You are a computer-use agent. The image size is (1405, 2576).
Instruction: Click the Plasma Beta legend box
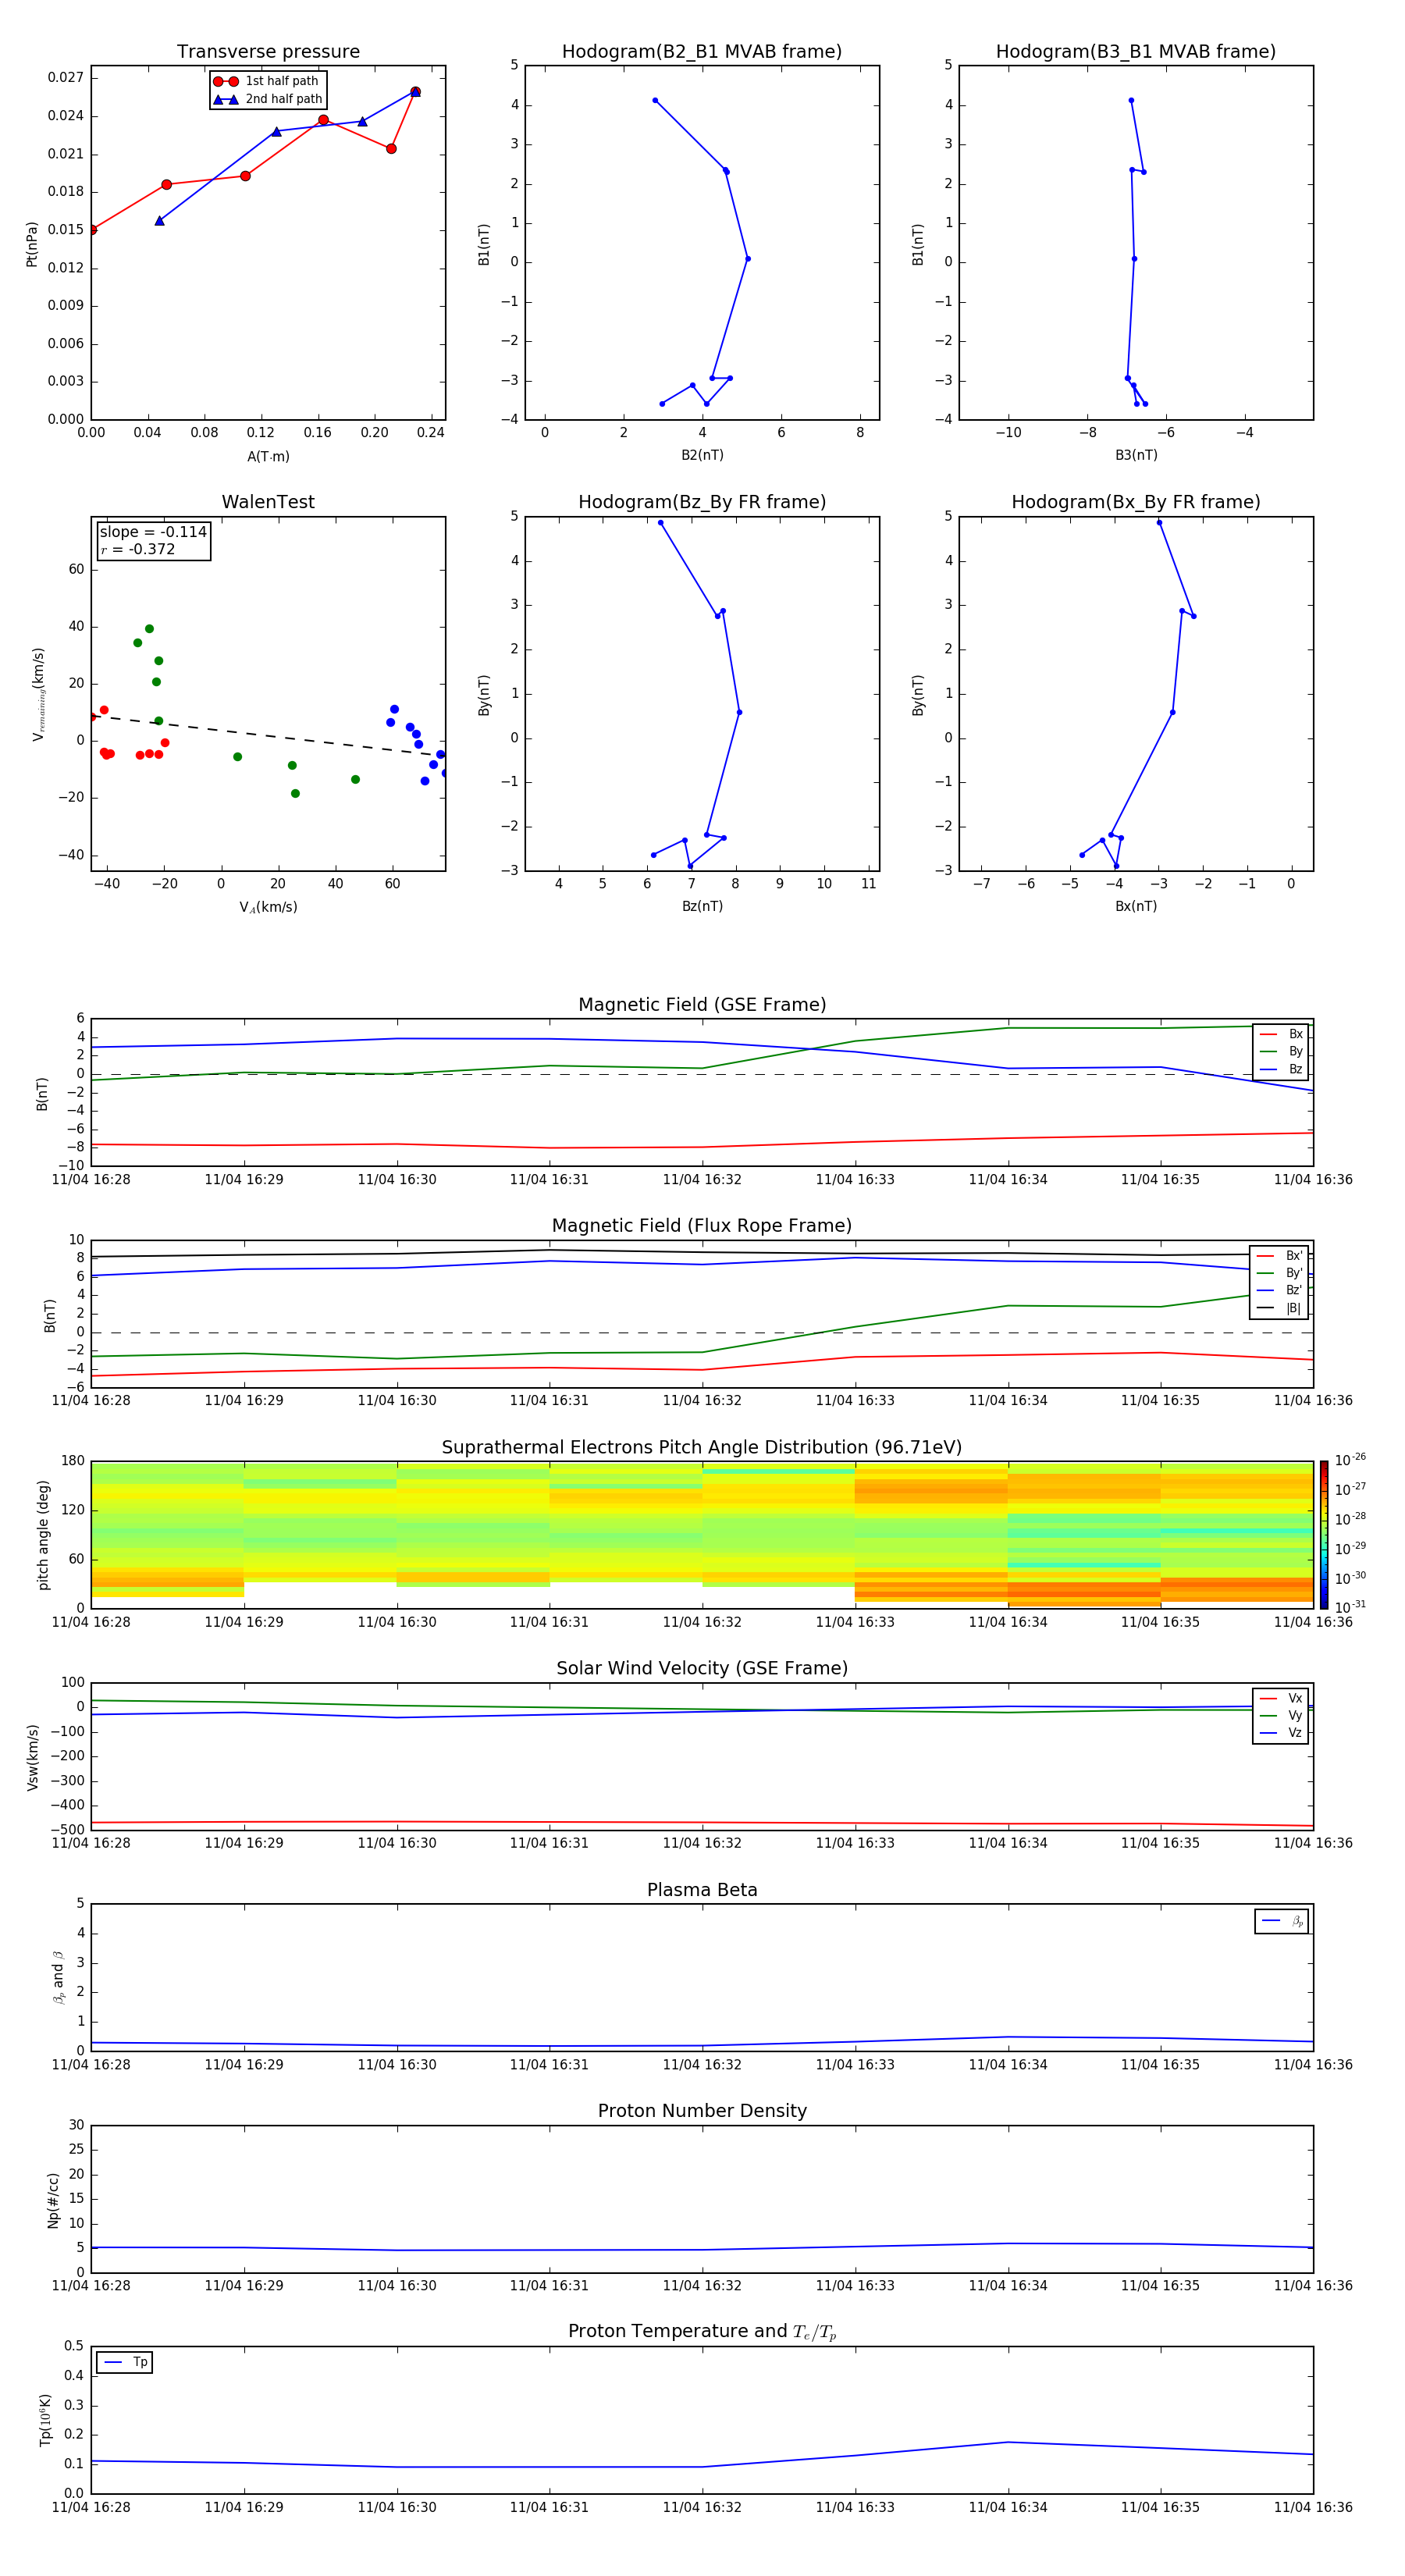click(1281, 1921)
